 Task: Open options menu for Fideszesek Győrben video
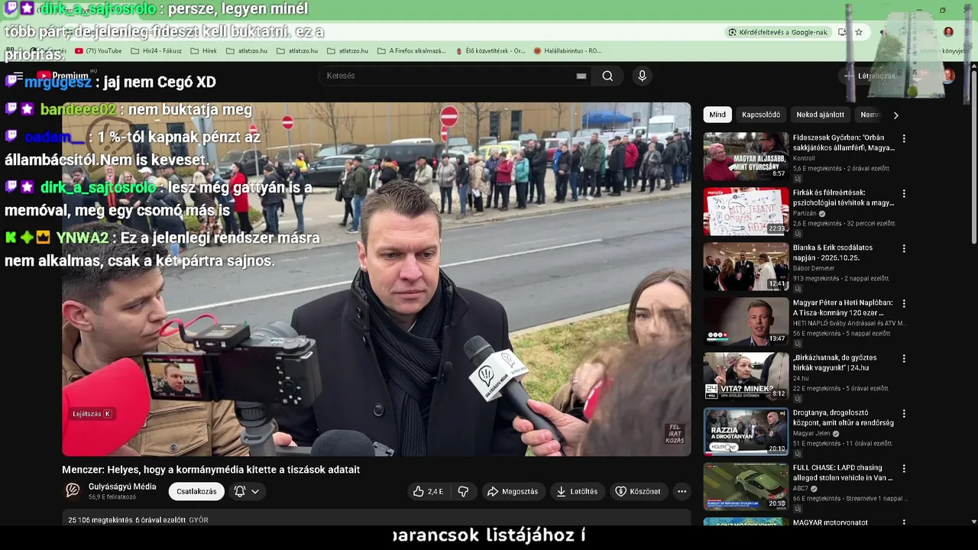tap(904, 139)
